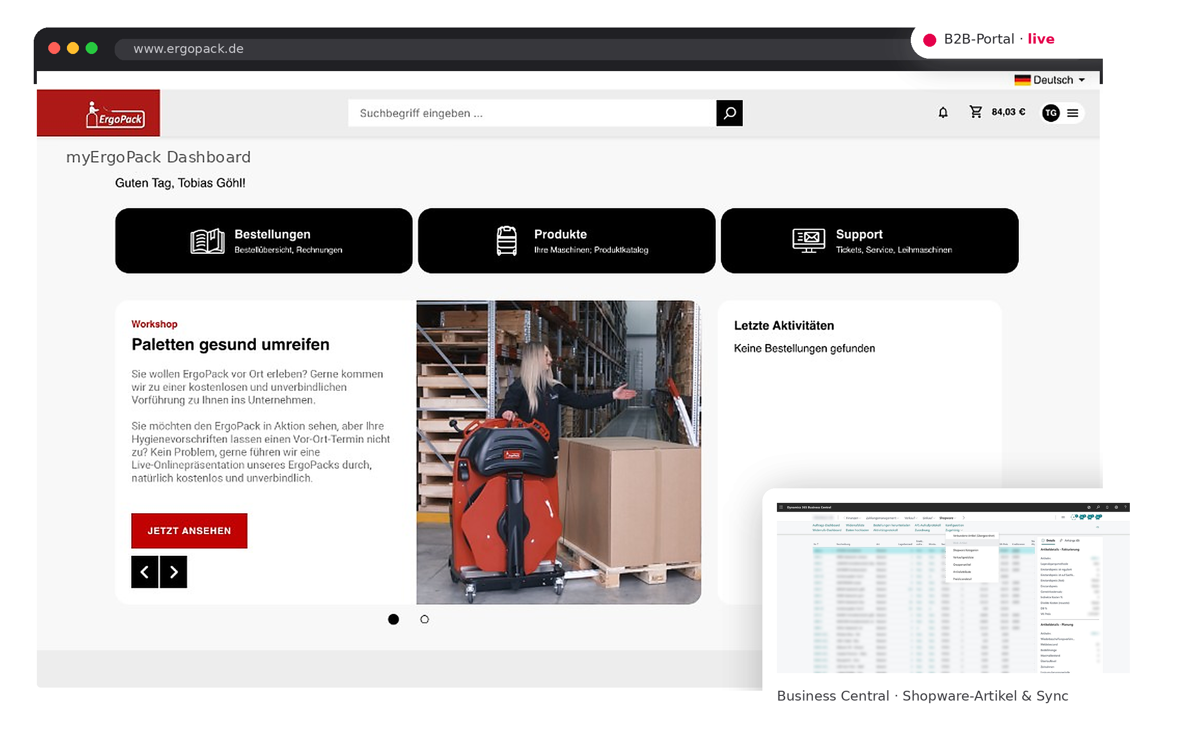
Task: Click the heading Paletten gesund umreifen
Action: [230, 345]
